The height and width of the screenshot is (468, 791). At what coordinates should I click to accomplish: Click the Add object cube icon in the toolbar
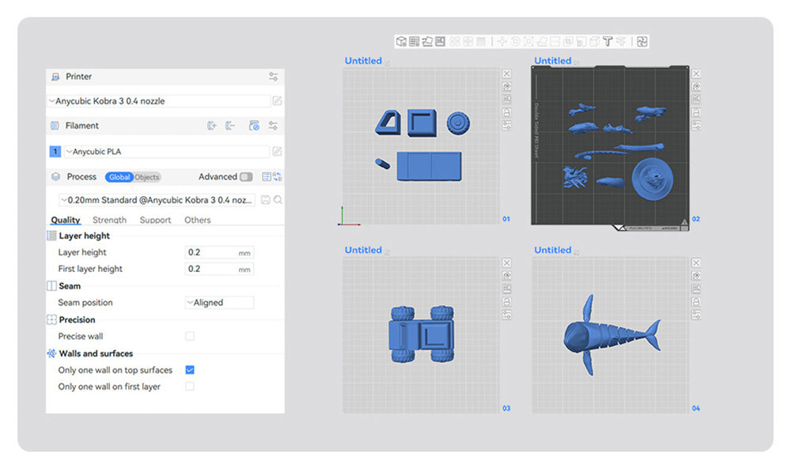[402, 41]
